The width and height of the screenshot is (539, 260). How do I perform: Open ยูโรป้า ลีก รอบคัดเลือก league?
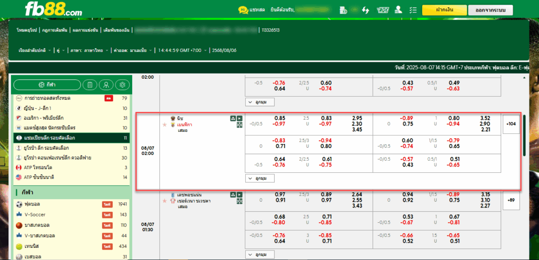tap(72, 148)
